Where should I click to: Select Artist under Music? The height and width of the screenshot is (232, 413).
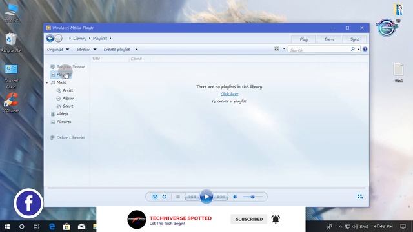pyautogui.click(x=65, y=90)
